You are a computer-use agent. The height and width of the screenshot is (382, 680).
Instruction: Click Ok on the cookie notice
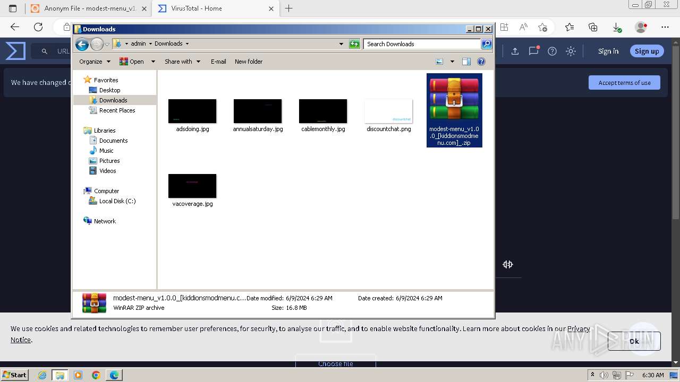(634, 341)
